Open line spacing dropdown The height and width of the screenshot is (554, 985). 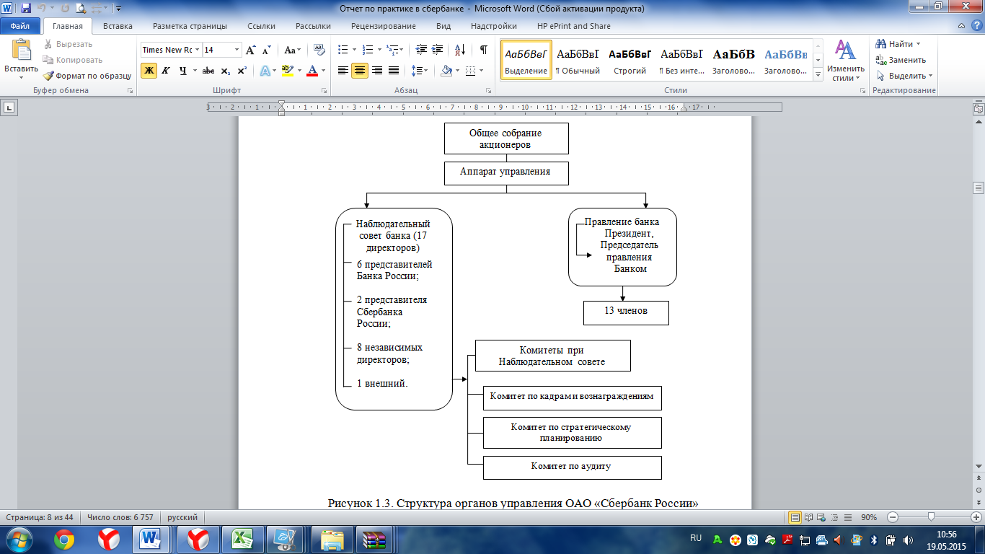pyautogui.click(x=419, y=71)
